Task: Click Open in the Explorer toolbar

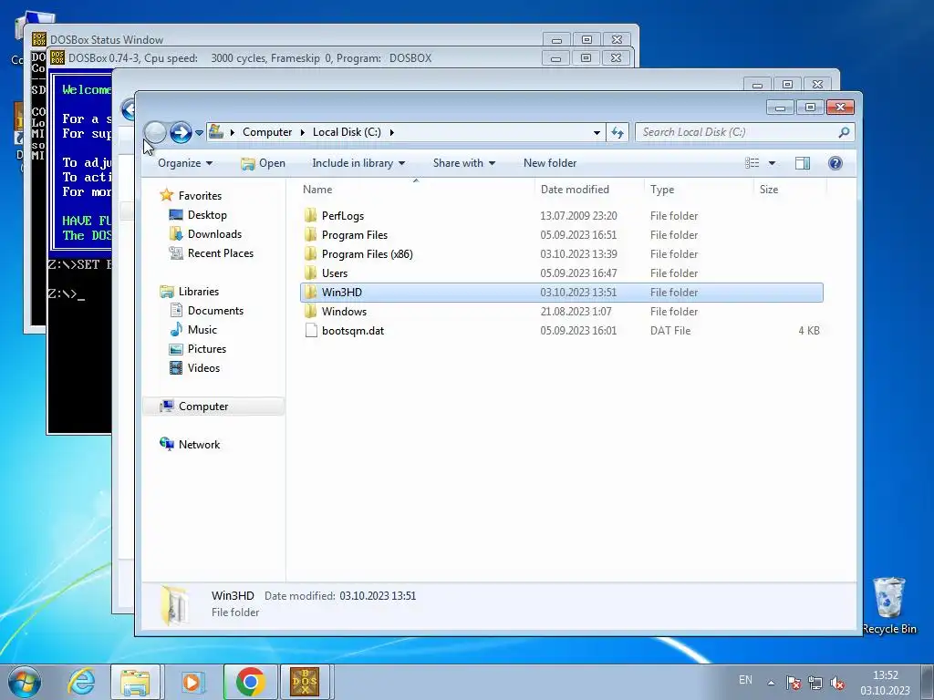Action: pos(263,163)
